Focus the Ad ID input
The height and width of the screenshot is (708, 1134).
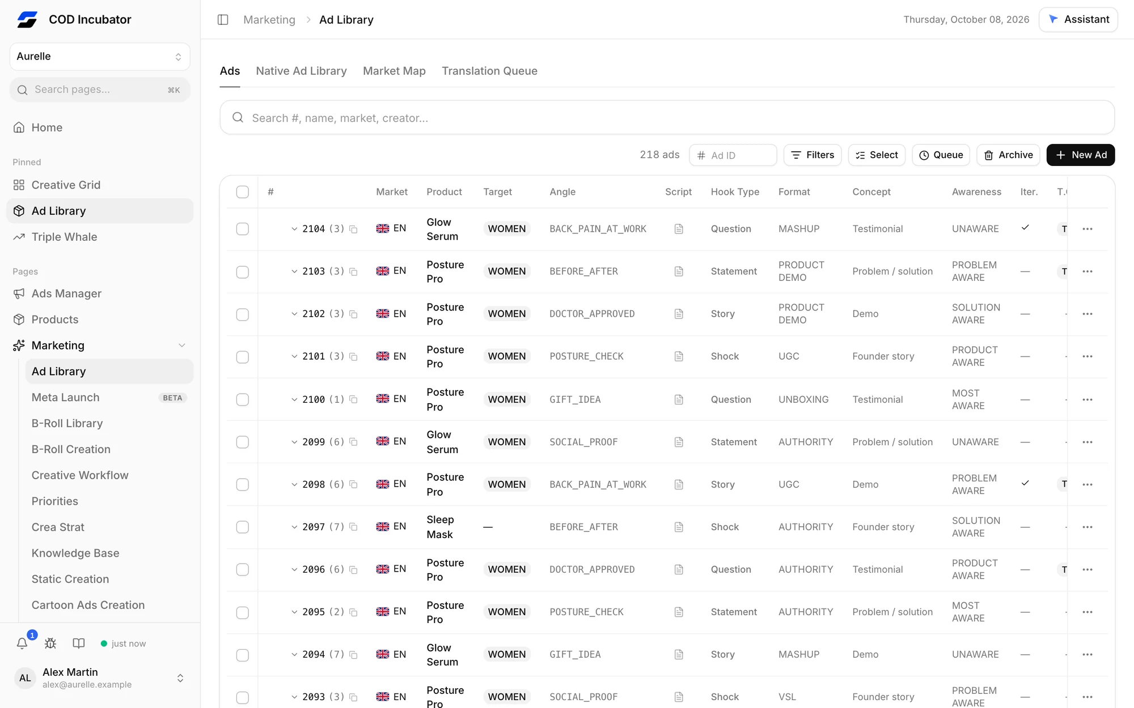coord(733,155)
